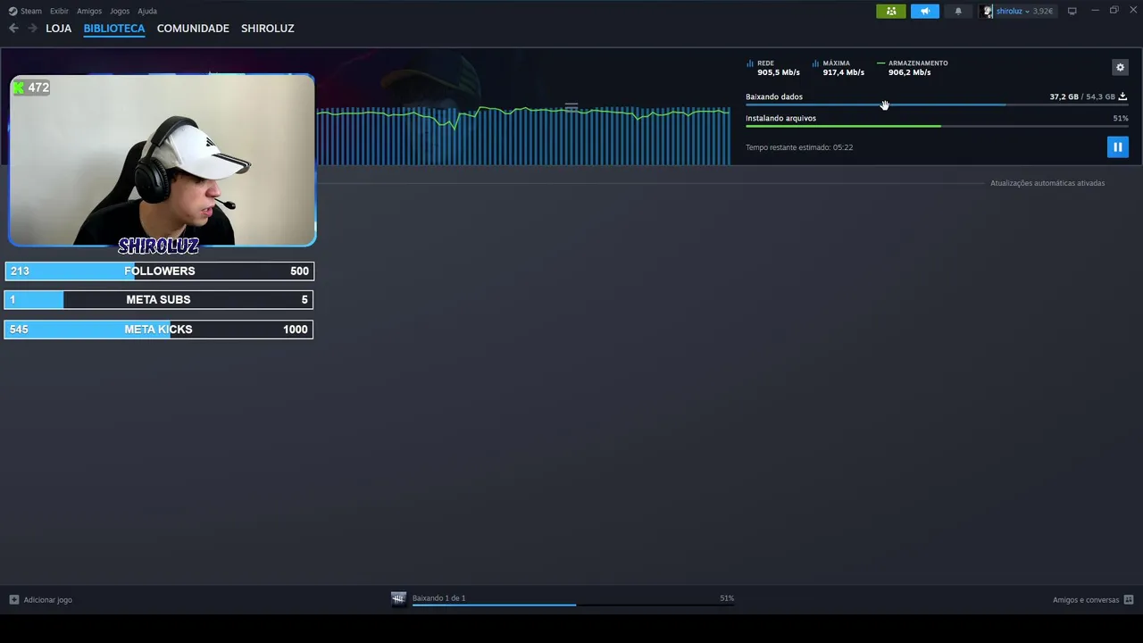This screenshot has height=643, width=1143.
Task: Click the 37,2 GB downloaded value
Action: coord(1064,96)
